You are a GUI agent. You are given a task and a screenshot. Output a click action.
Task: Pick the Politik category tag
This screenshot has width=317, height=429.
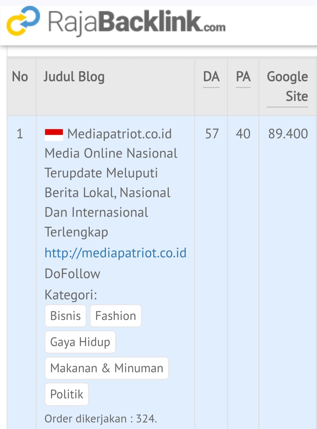[x=67, y=394]
